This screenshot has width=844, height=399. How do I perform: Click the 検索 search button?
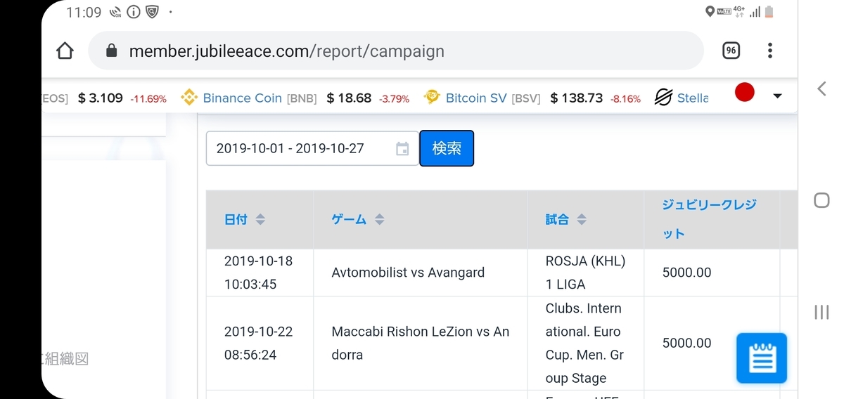point(447,148)
